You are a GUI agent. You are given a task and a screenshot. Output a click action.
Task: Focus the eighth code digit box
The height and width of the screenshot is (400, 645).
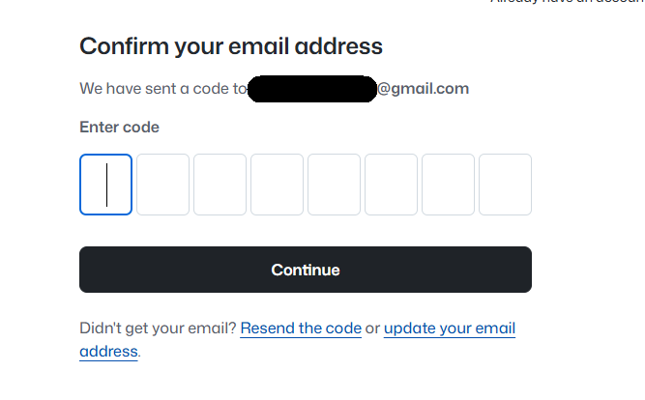pyautogui.click(x=505, y=185)
